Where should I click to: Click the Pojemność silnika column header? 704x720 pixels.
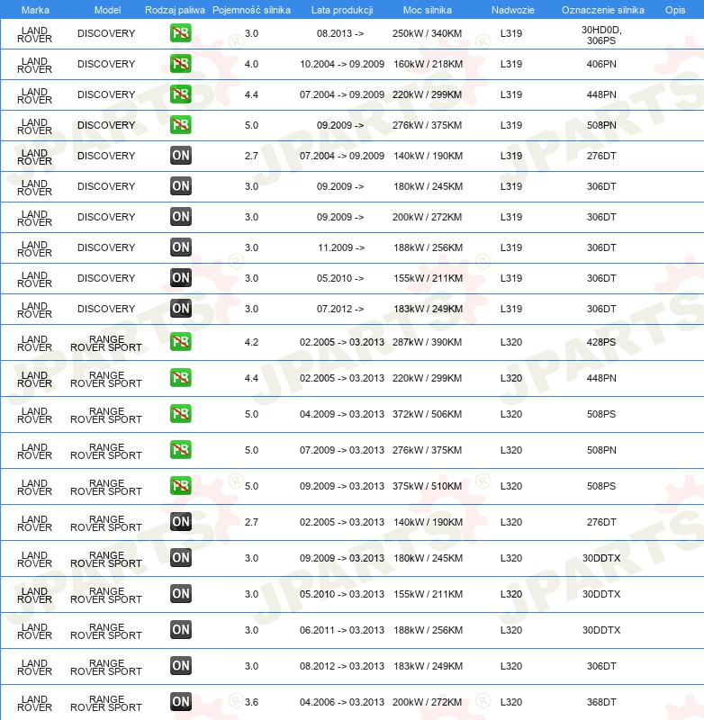tap(251, 10)
